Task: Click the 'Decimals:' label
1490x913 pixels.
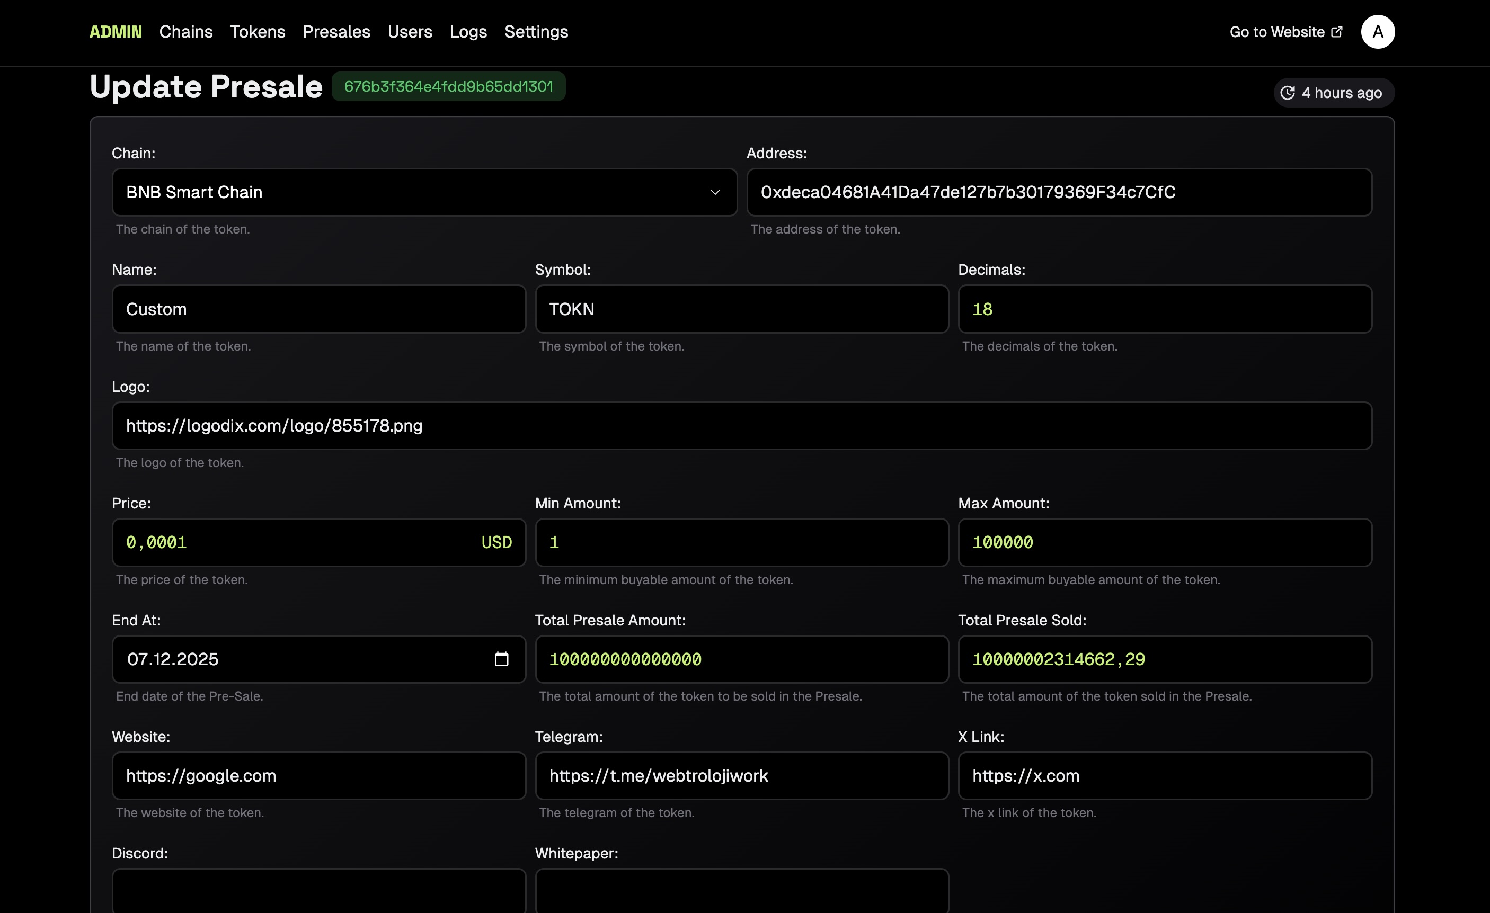Action: [991, 270]
